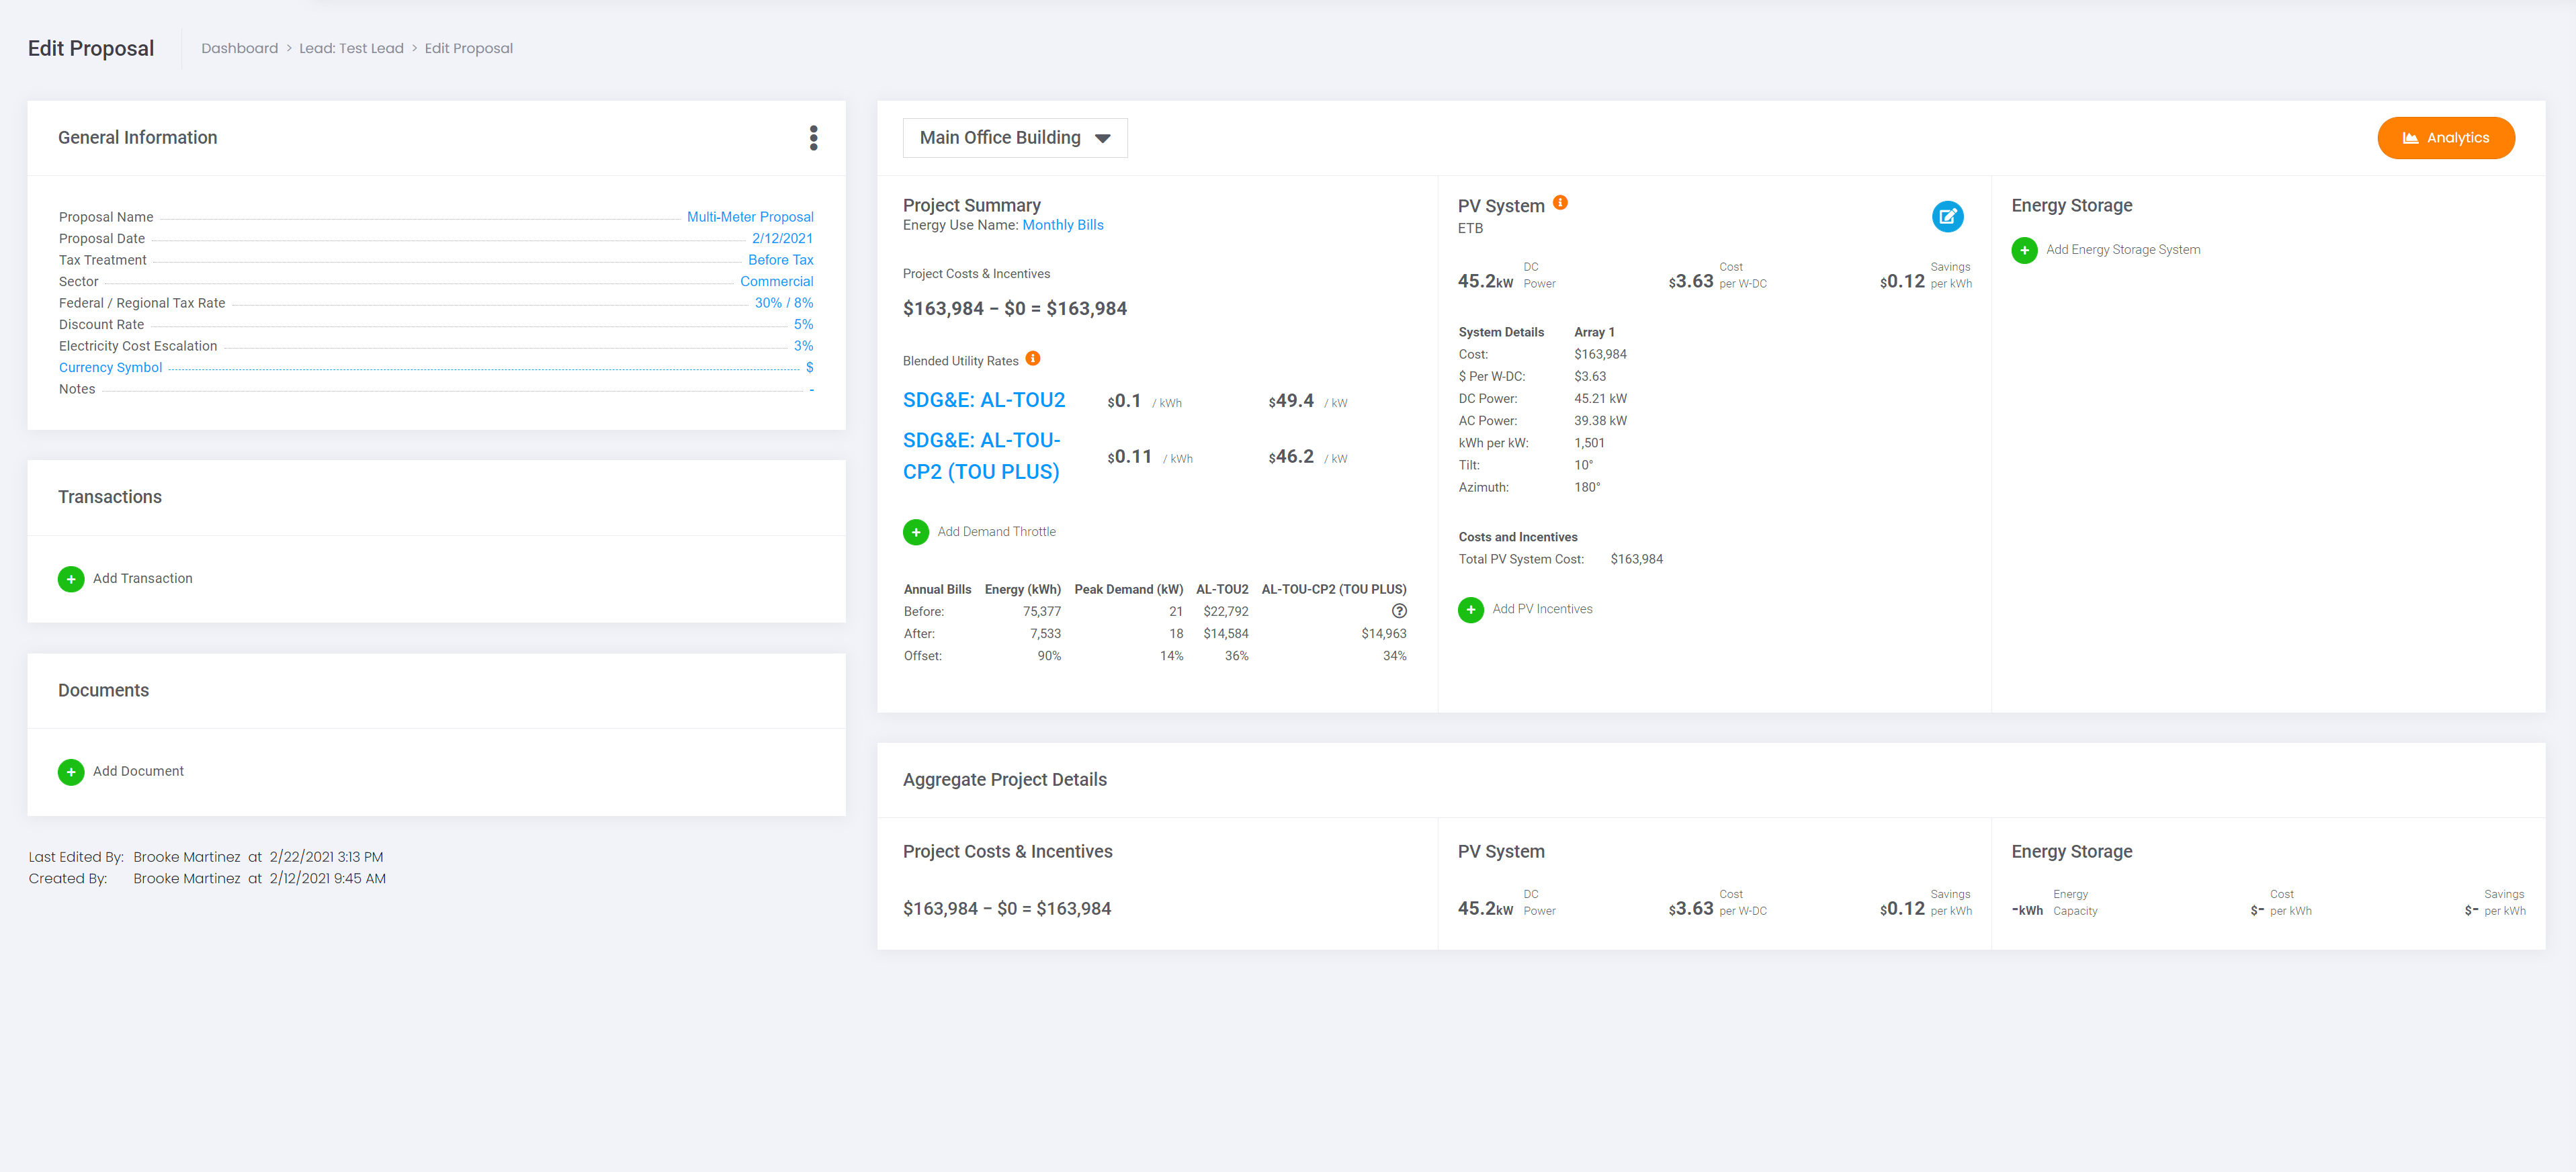Click green plus Add Demand Throttle icon

[915, 532]
